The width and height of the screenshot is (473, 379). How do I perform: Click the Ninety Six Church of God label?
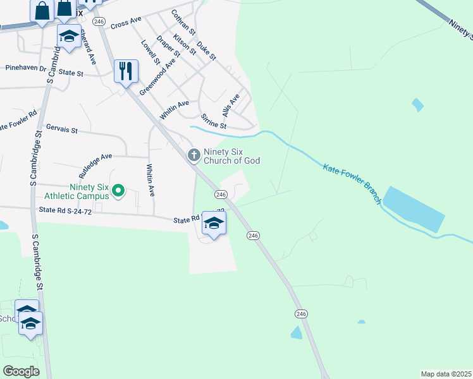click(231, 156)
